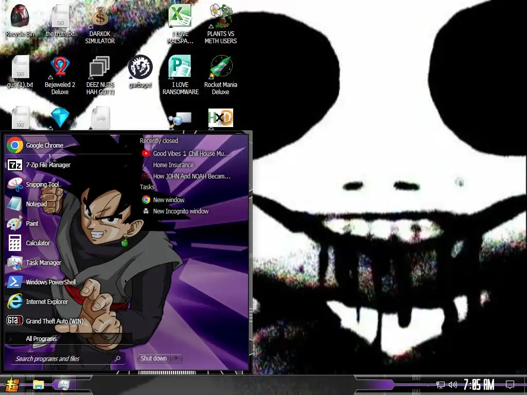Click the Shut down button

pos(153,358)
